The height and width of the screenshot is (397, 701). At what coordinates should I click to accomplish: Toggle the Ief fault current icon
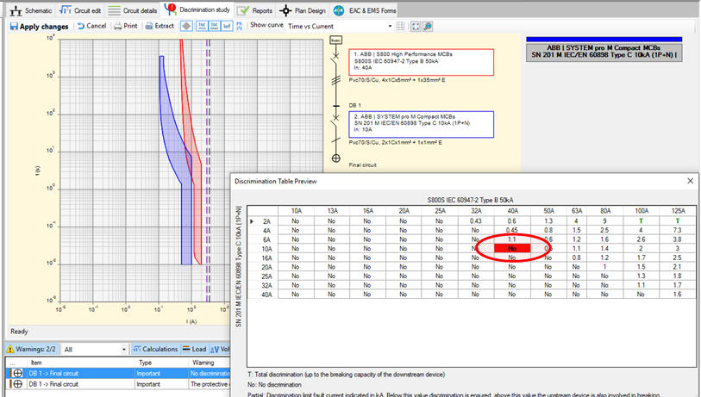[x=227, y=27]
